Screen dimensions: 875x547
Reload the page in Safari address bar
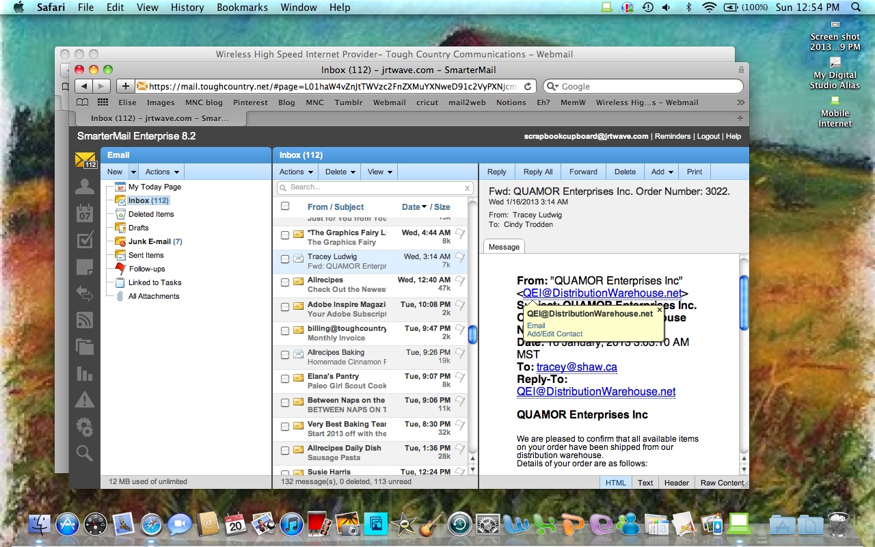pyautogui.click(x=528, y=87)
